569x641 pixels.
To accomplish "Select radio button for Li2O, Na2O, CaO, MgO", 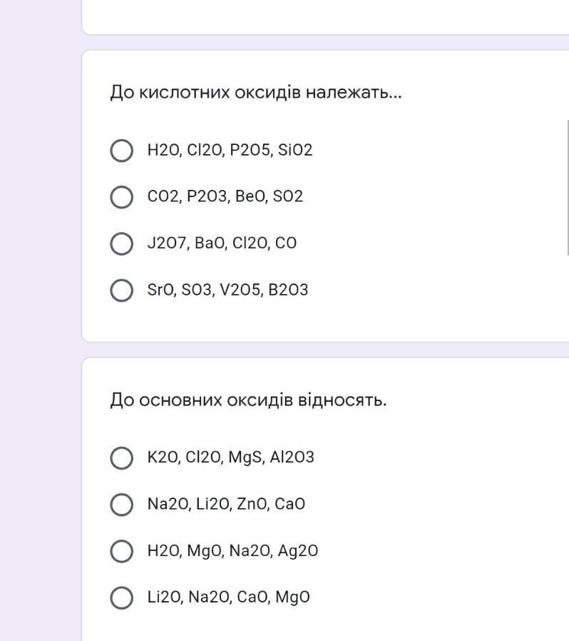I will coord(122,597).
